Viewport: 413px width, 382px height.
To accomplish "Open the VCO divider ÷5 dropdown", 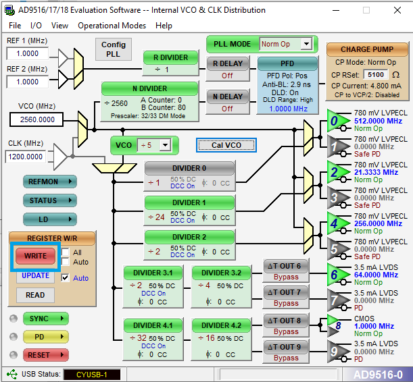I will 165,145.
